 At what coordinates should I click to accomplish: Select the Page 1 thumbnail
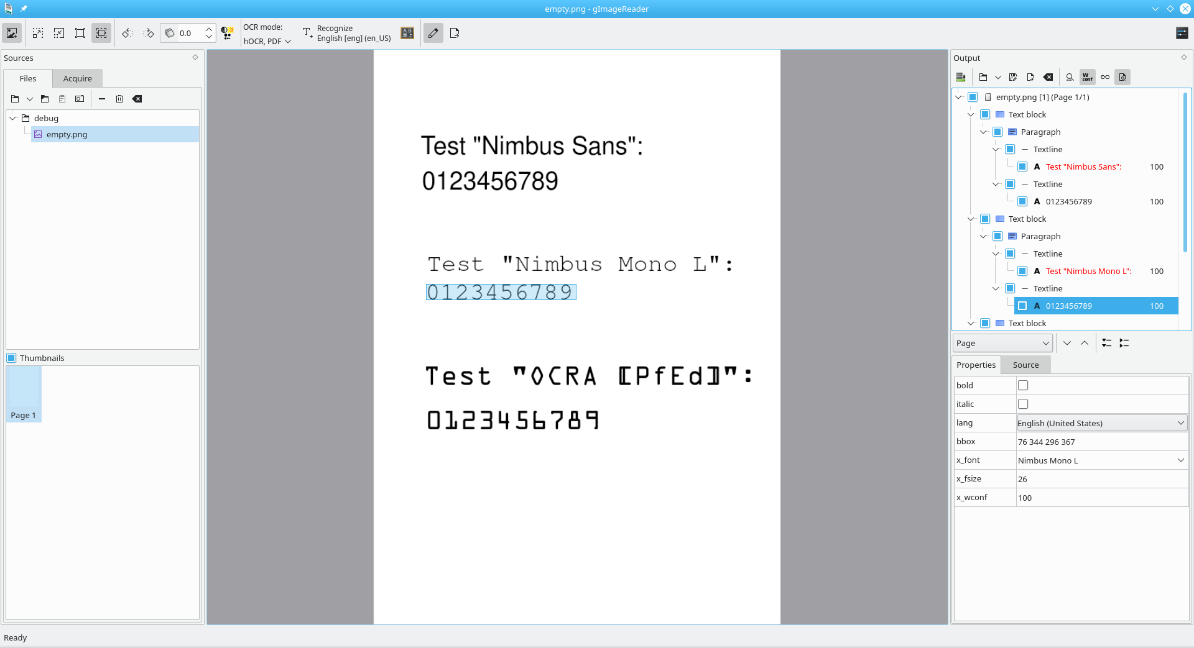(x=24, y=394)
